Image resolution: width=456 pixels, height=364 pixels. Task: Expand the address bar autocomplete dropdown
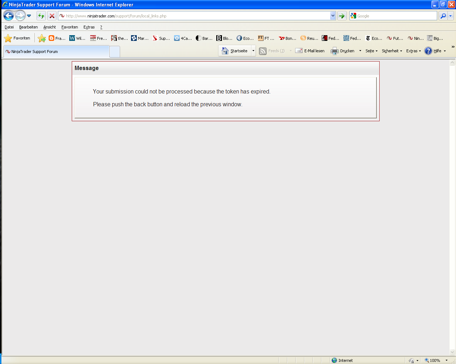pyautogui.click(x=333, y=16)
